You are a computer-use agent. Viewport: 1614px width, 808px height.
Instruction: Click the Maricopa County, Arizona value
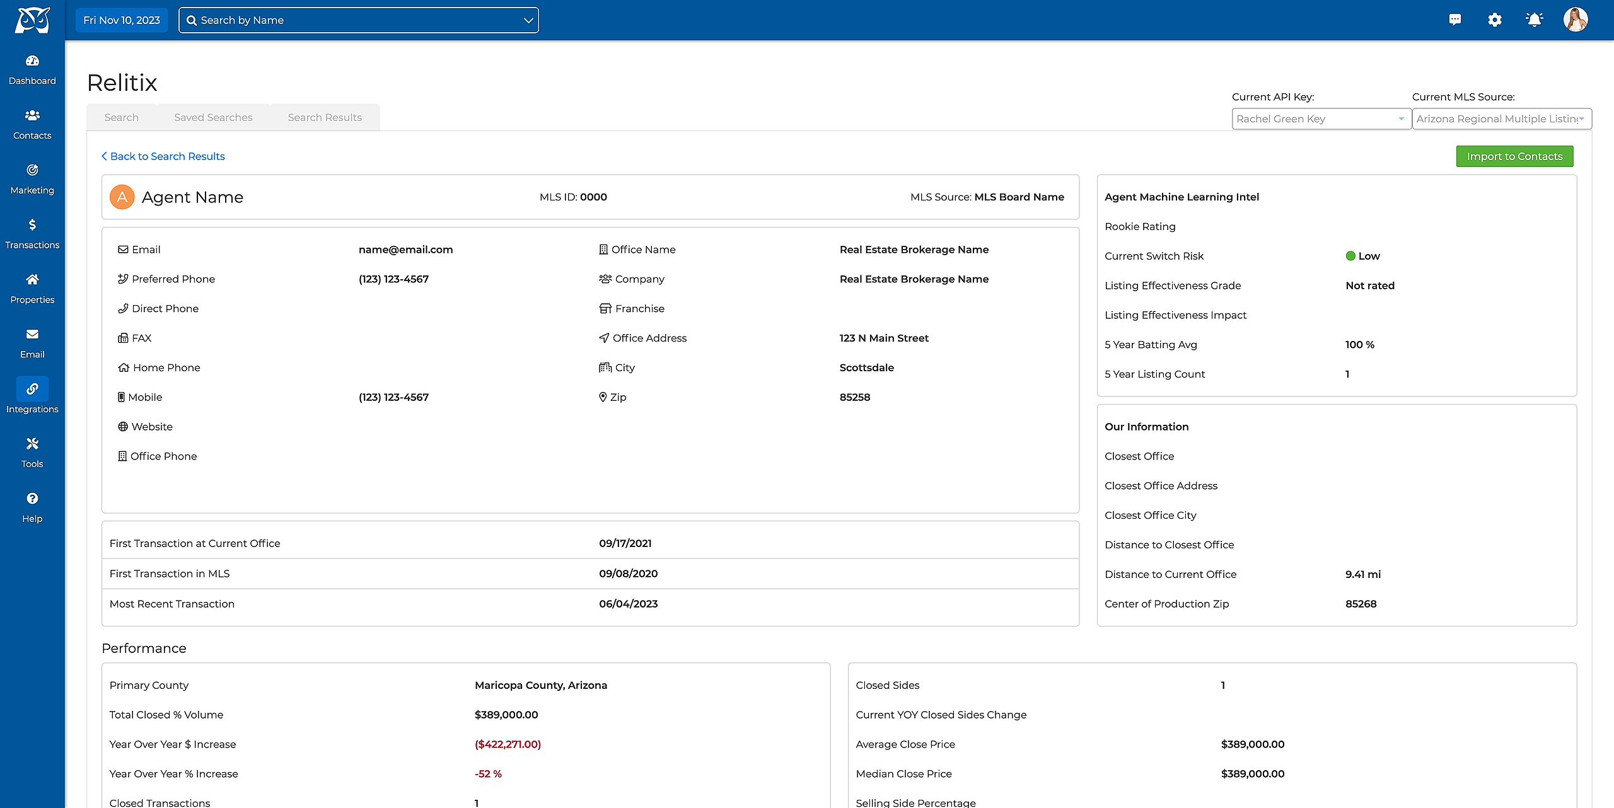(541, 685)
